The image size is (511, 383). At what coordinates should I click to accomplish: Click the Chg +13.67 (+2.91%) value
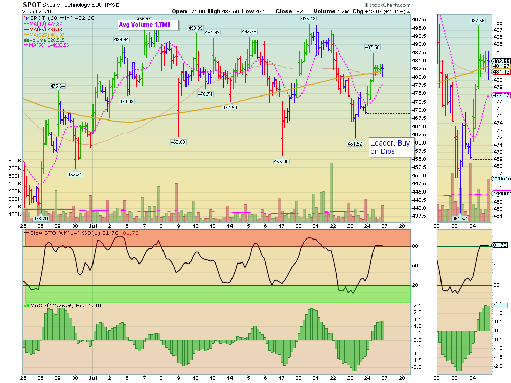pyautogui.click(x=379, y=11)
